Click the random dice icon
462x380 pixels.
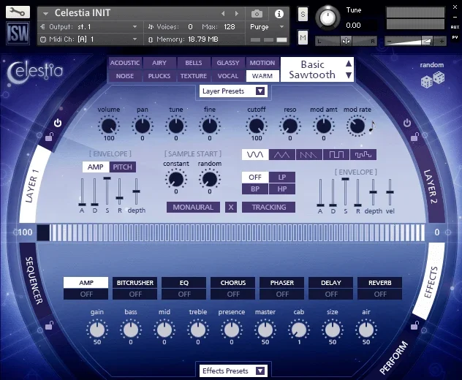coord(433,80)
